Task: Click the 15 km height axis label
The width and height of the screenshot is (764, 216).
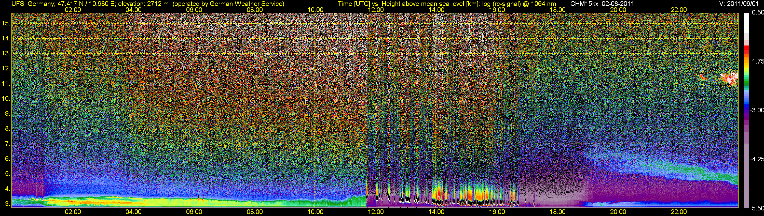Action: click(x=6, y=23)
